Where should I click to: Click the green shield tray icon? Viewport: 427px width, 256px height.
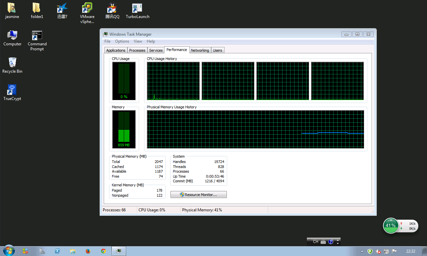pyautogui.click(x=370, y=251)
